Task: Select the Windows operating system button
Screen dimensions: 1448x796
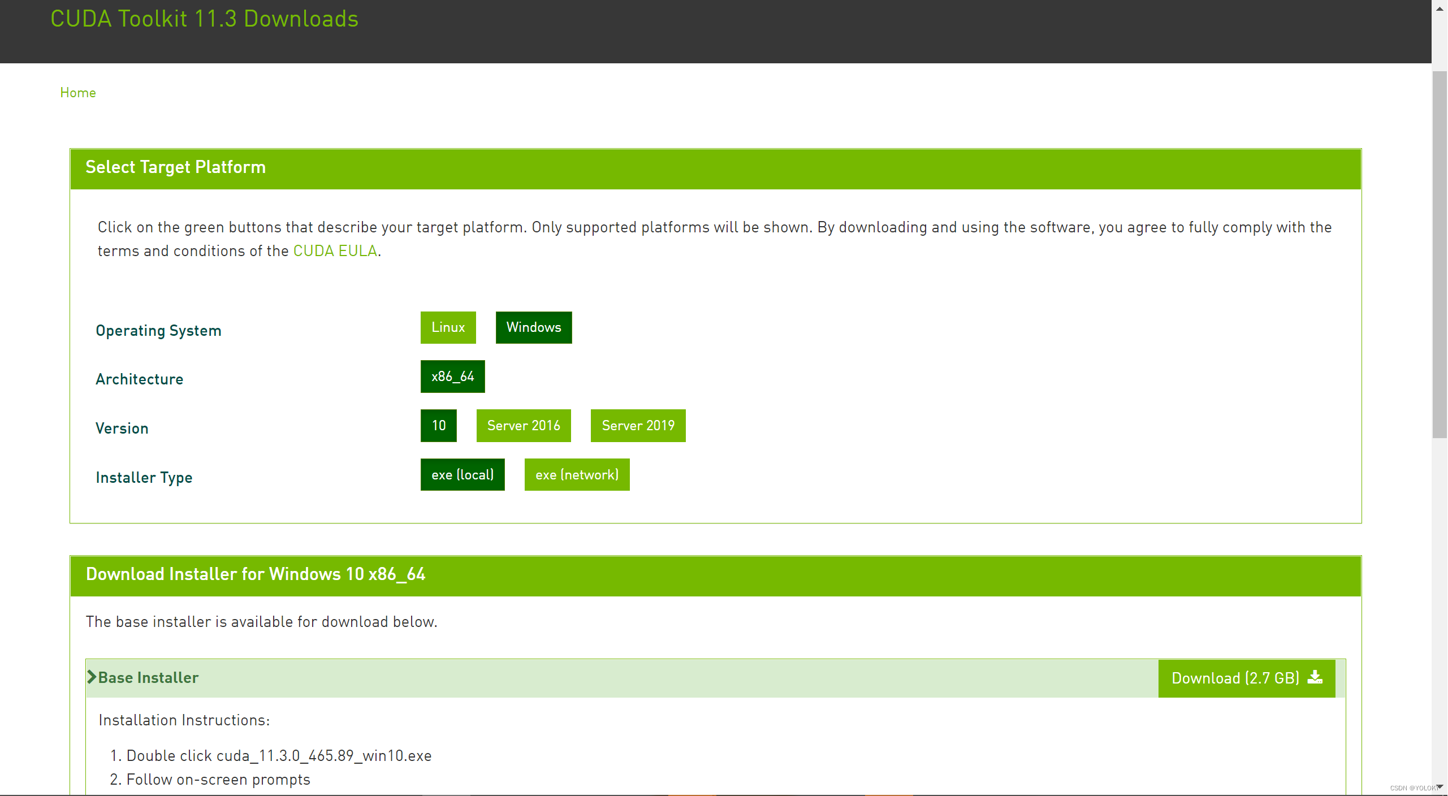Action: tap(533, 327)
